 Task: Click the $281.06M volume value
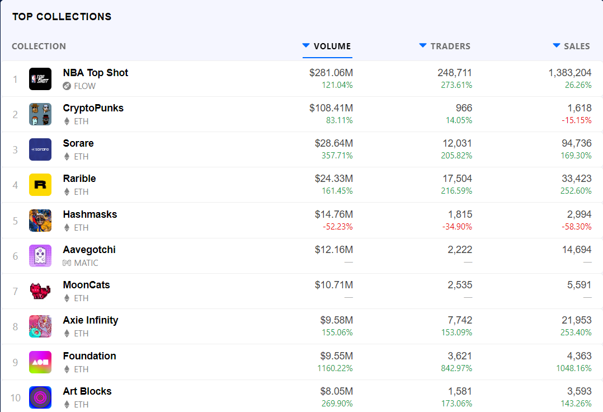tap(331, 73)
